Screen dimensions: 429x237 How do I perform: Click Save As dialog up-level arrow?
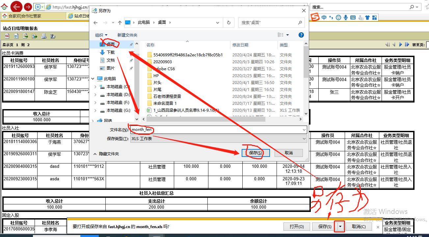[x=120, y=22]
